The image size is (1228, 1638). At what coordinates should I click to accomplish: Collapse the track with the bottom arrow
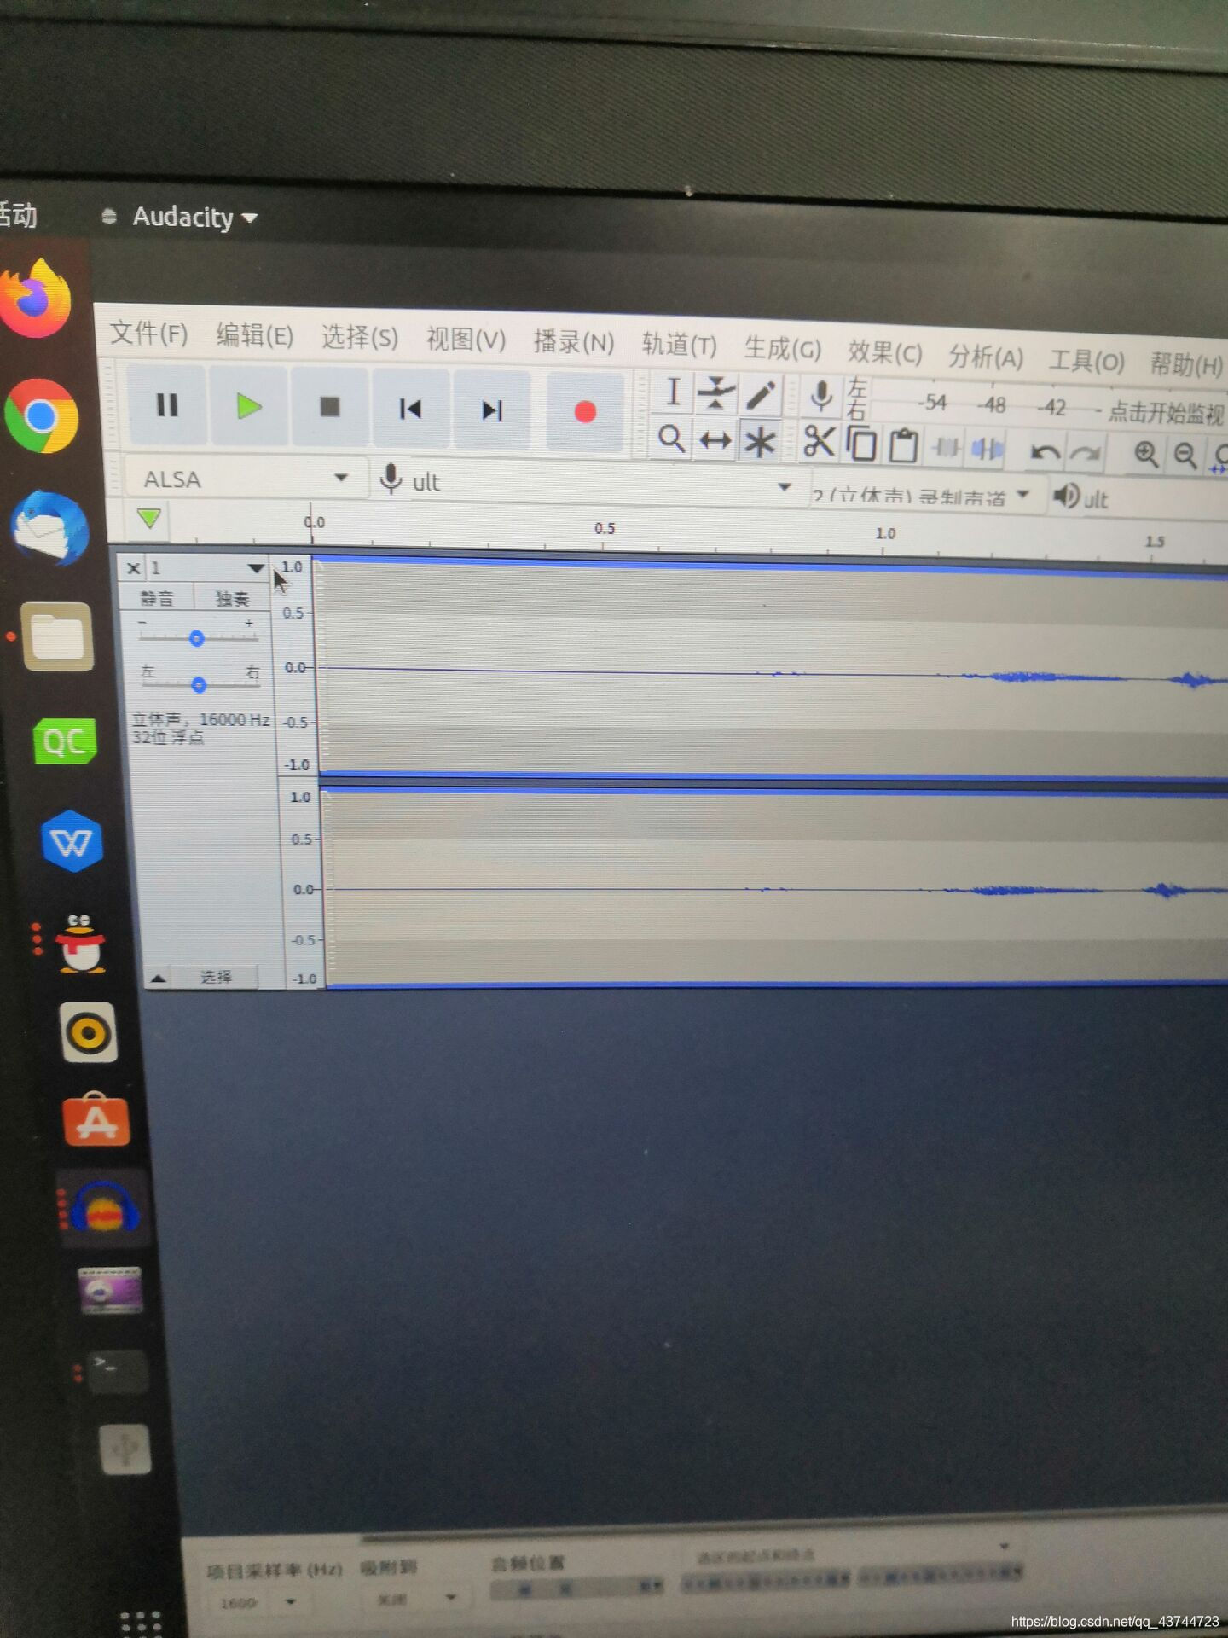tap(158, 979)
